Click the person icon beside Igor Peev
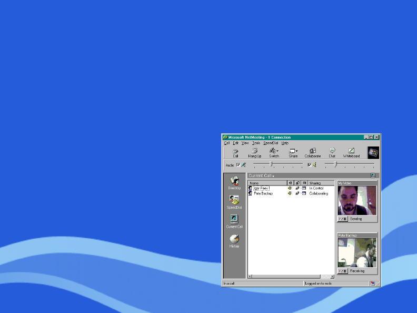Image resolution: width=417 pixels, height=313 pixels. click(x=250, y=188)
